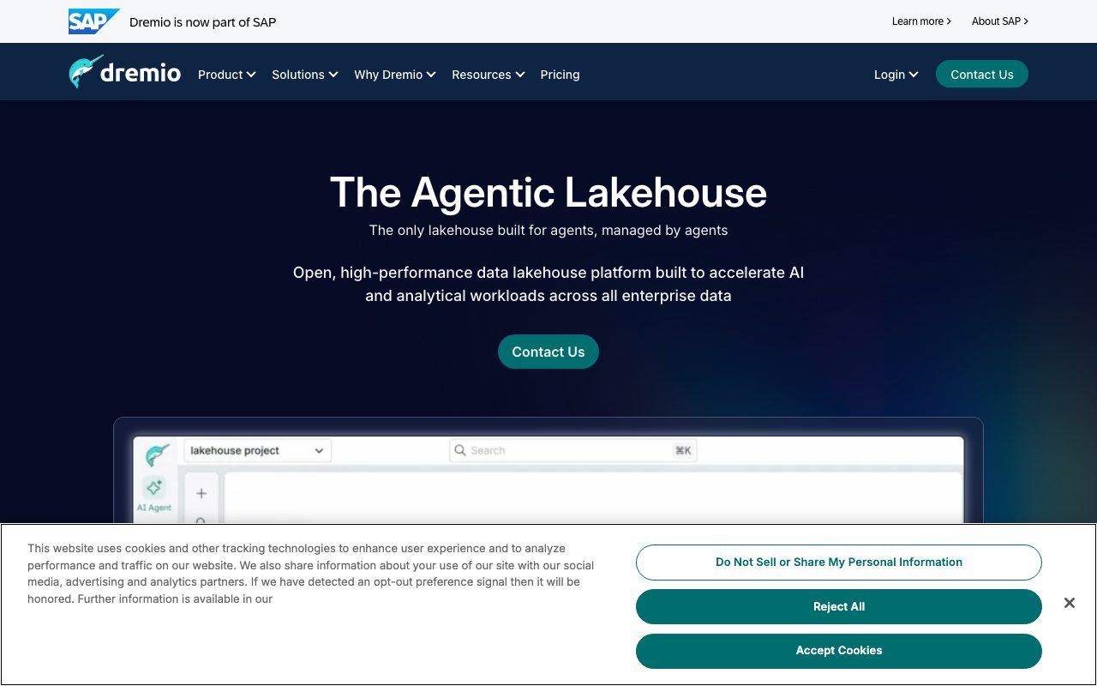Click the SAP logo in top banner
1097x686 pixels.
tap(93, 21)
